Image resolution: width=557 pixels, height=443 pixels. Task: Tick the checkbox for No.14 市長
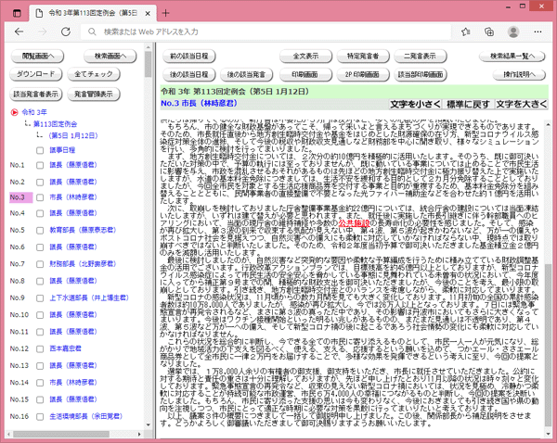(x=40, y=383)
